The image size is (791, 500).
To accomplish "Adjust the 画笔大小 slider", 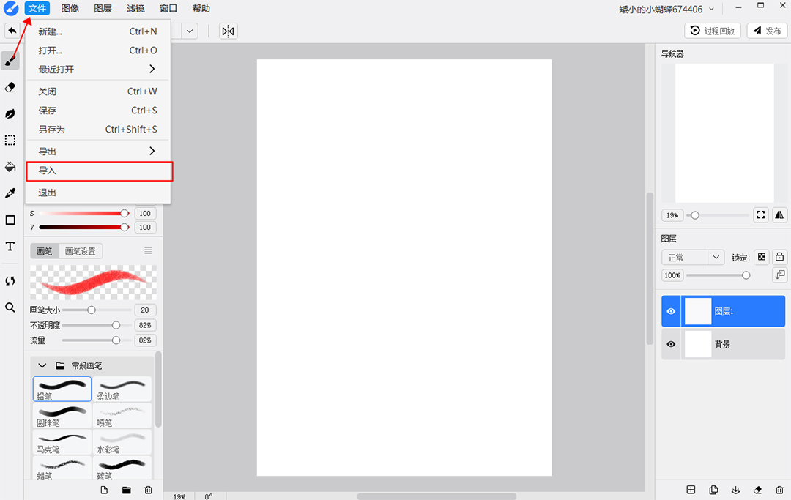I will point(96,310).
